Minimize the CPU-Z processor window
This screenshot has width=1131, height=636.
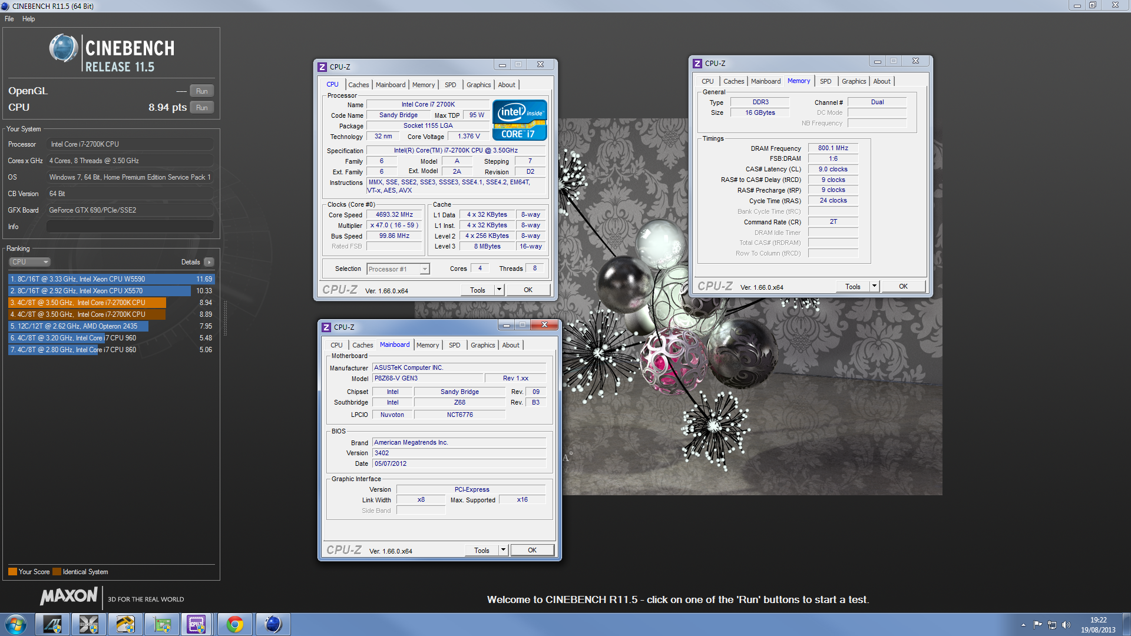pyautogui.click(x=502, y=65)
